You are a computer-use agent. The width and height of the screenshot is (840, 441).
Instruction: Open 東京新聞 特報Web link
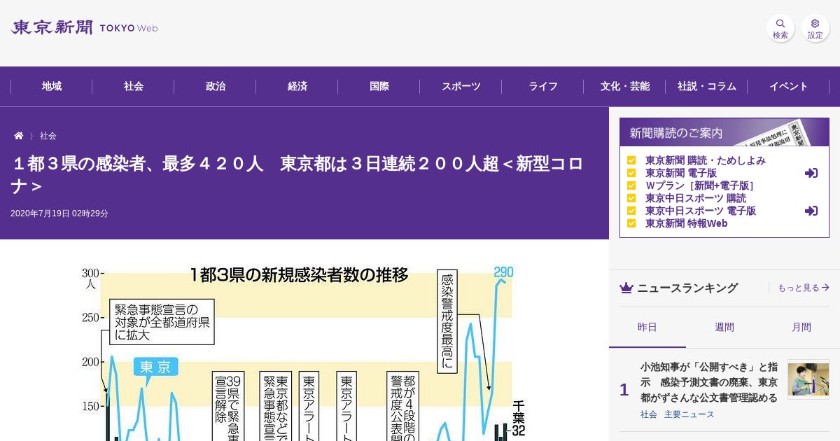coord(686,223)
